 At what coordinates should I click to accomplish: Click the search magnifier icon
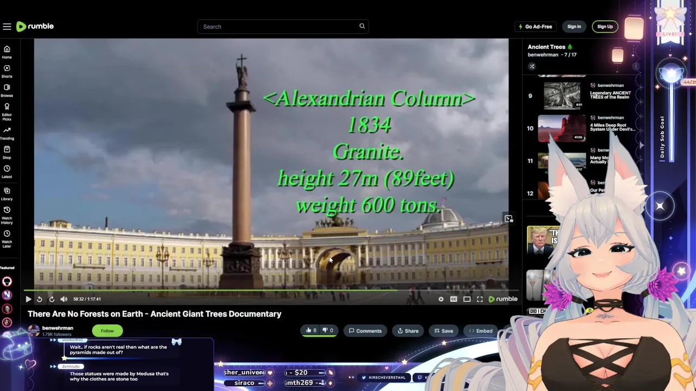click(x=362, y=26)
